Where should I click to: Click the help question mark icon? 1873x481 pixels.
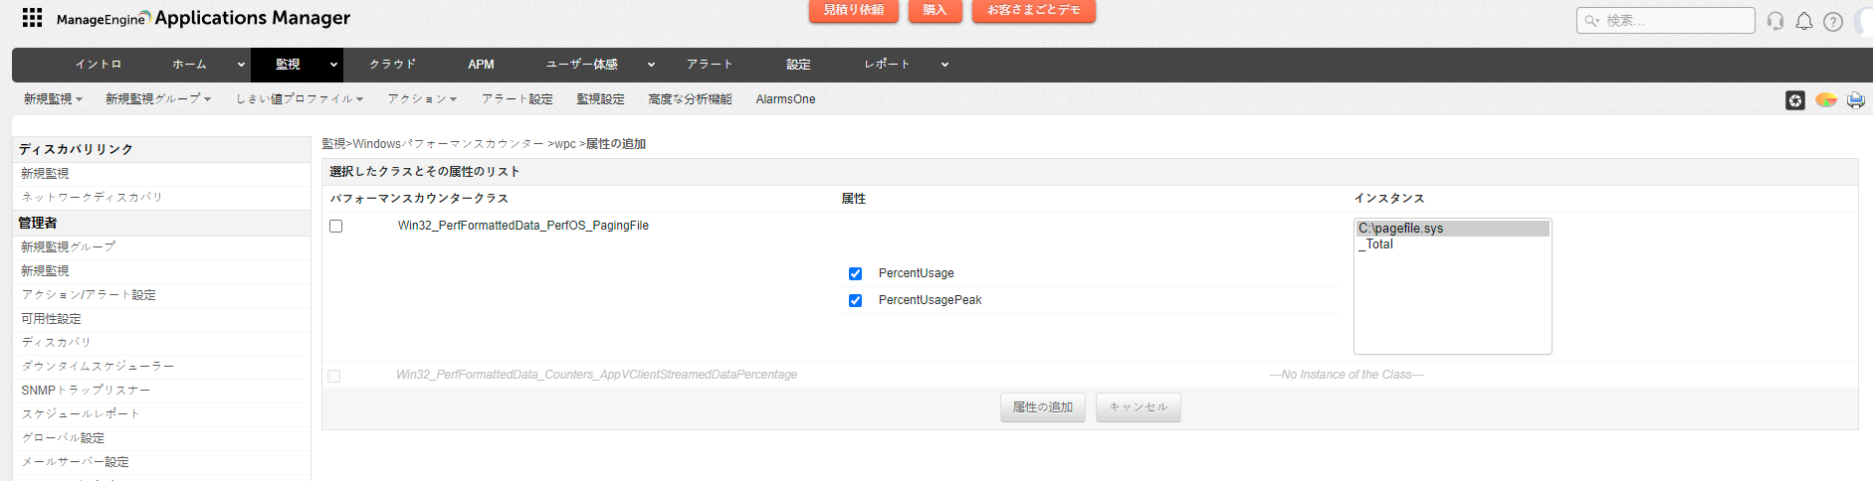(1832, 22)
